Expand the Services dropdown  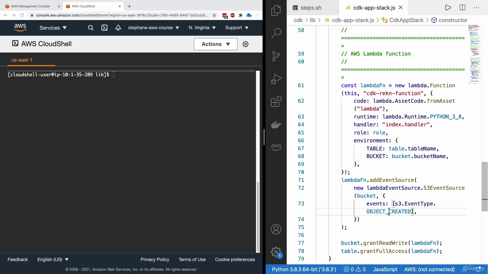tap(53, 28)
